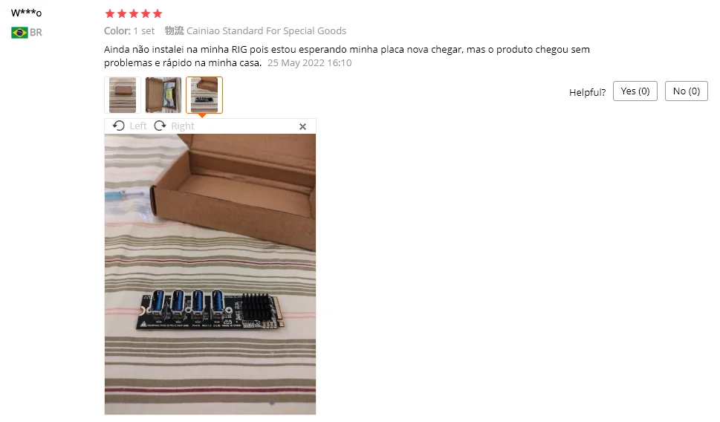The width and height of the screenshot is (720, 422).
Task: Click the Brazil flag icon
Action: (19, 33)
